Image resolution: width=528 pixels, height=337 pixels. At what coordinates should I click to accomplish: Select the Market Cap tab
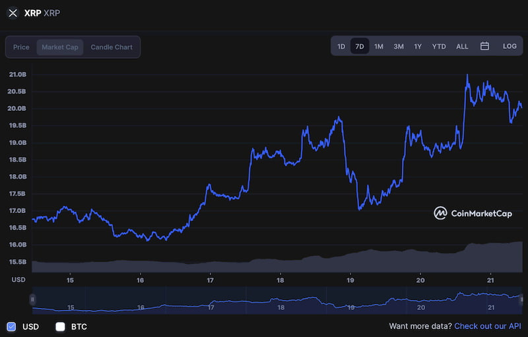[60, 47]
